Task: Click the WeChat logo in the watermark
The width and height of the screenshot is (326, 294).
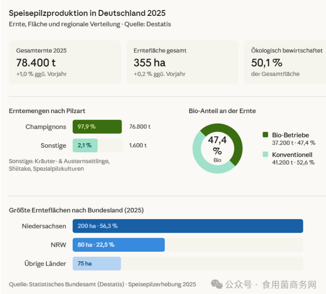Action: coord(217,284)
